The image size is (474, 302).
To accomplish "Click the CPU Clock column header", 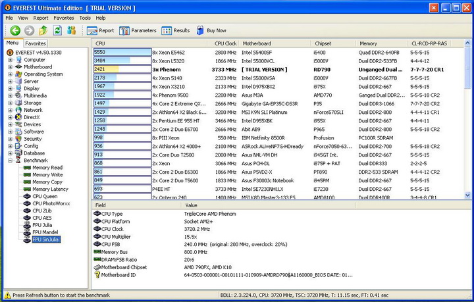I will [x=224, y=43].
